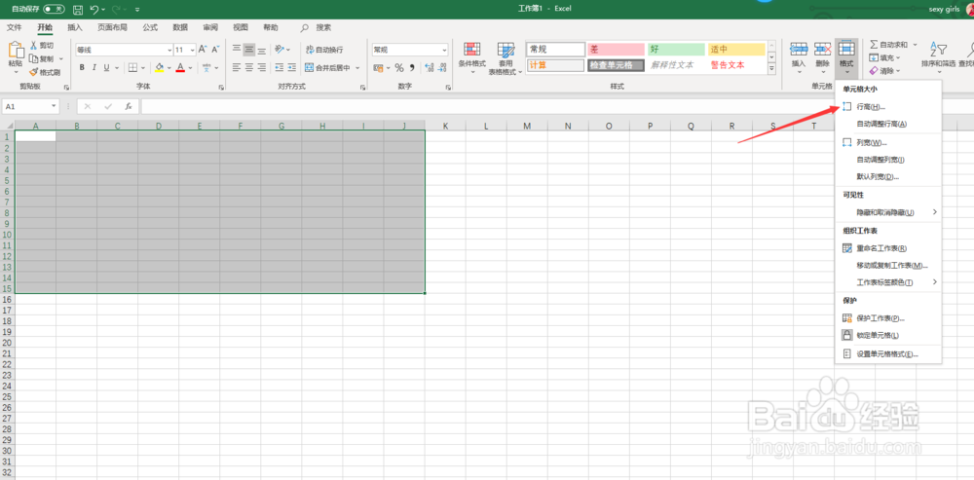Click the comma style icon
Screen dimensions: 974x480
coord(411,68)
